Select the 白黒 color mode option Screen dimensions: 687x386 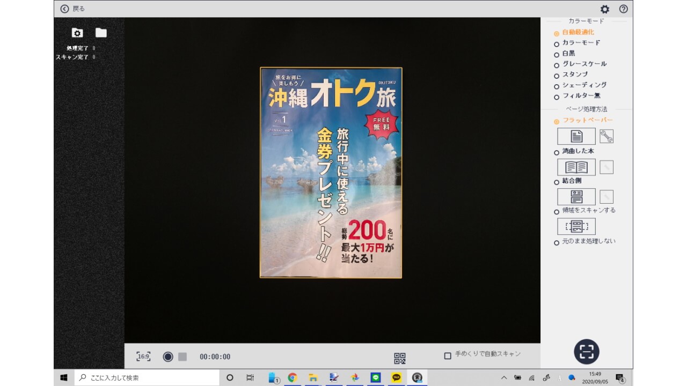tap(557, 55)
